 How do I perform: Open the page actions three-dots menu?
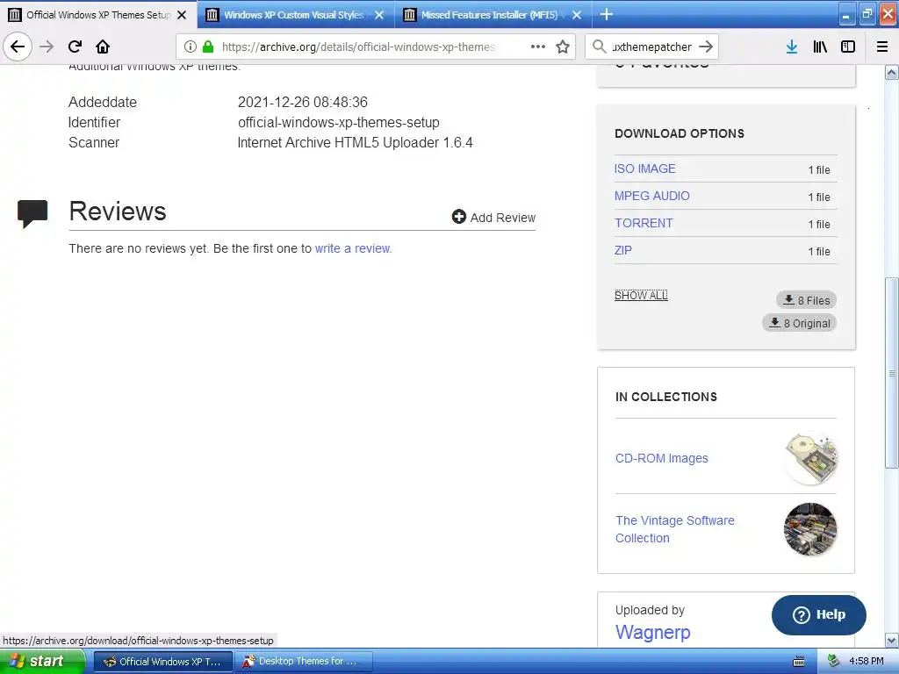click(x=538, y=47)
